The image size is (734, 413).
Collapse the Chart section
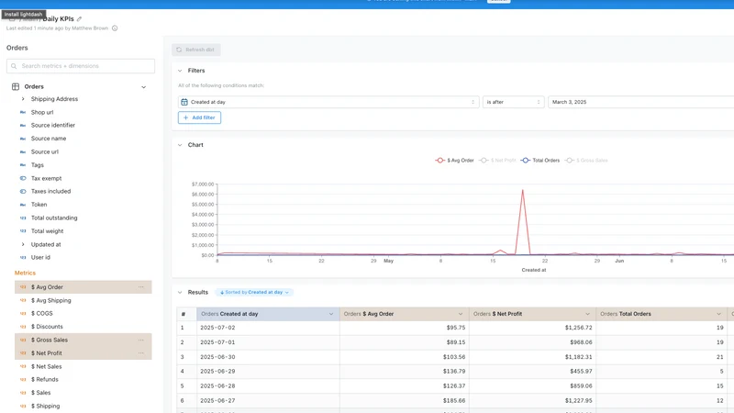[180, 145]
